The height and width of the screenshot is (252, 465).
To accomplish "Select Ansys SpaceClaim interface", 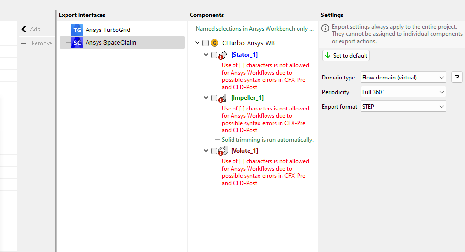I will point(122,43).
